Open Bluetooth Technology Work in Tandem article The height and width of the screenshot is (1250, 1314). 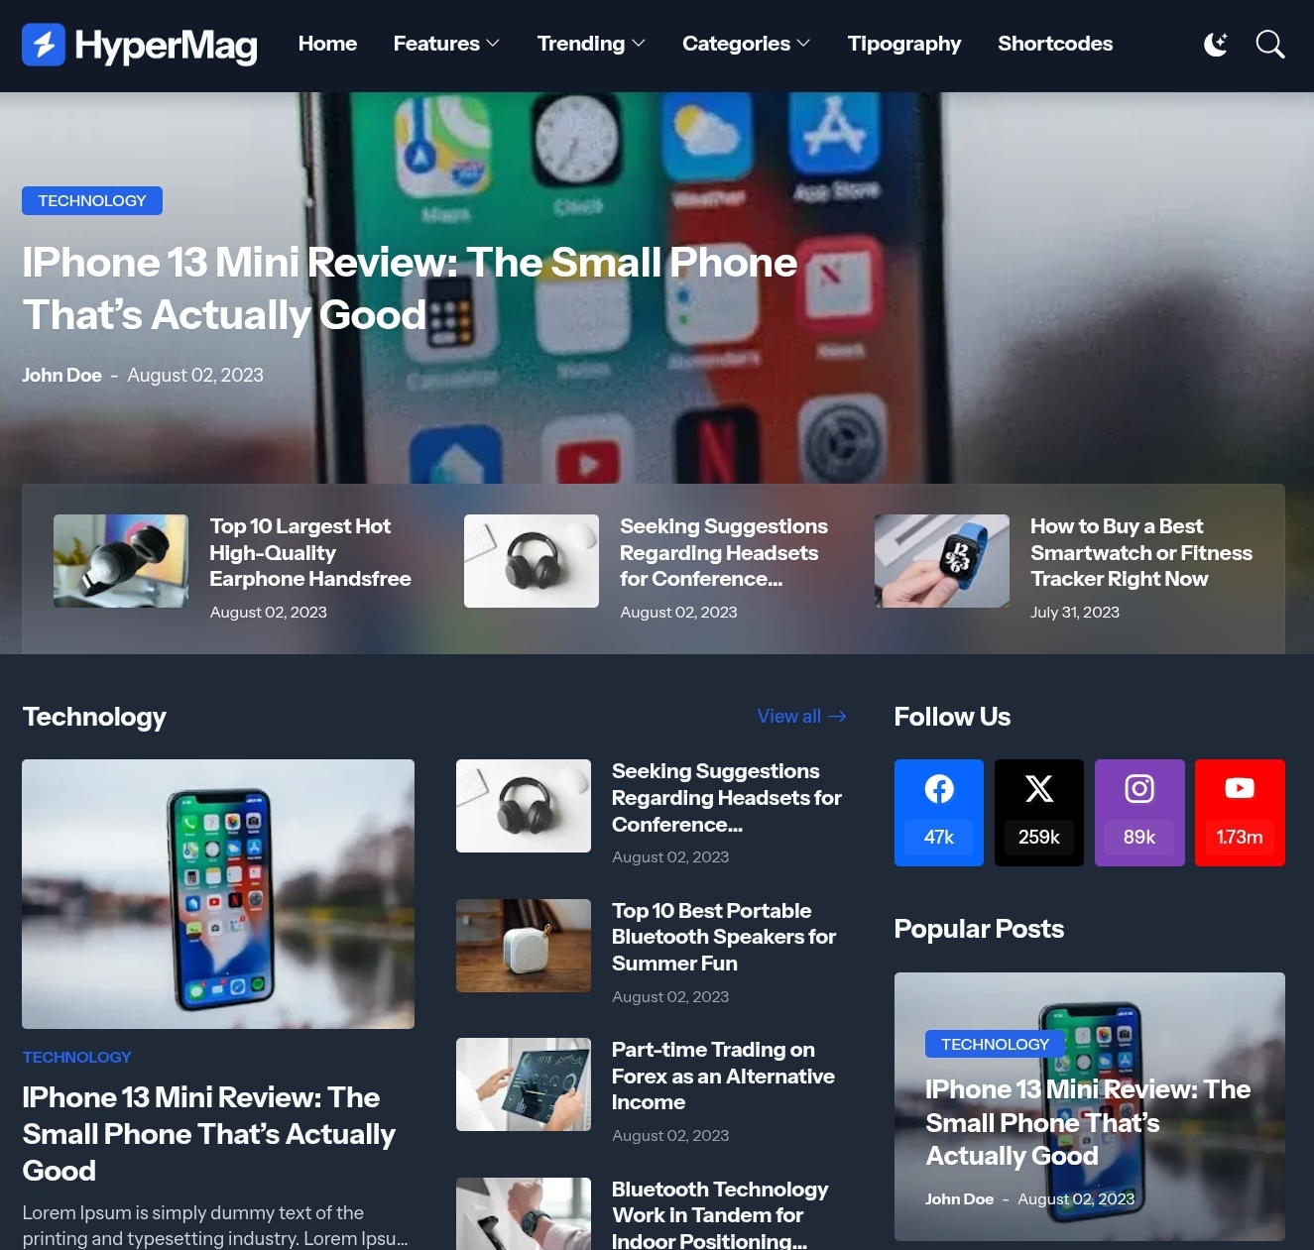click(x=720, y=1214)
